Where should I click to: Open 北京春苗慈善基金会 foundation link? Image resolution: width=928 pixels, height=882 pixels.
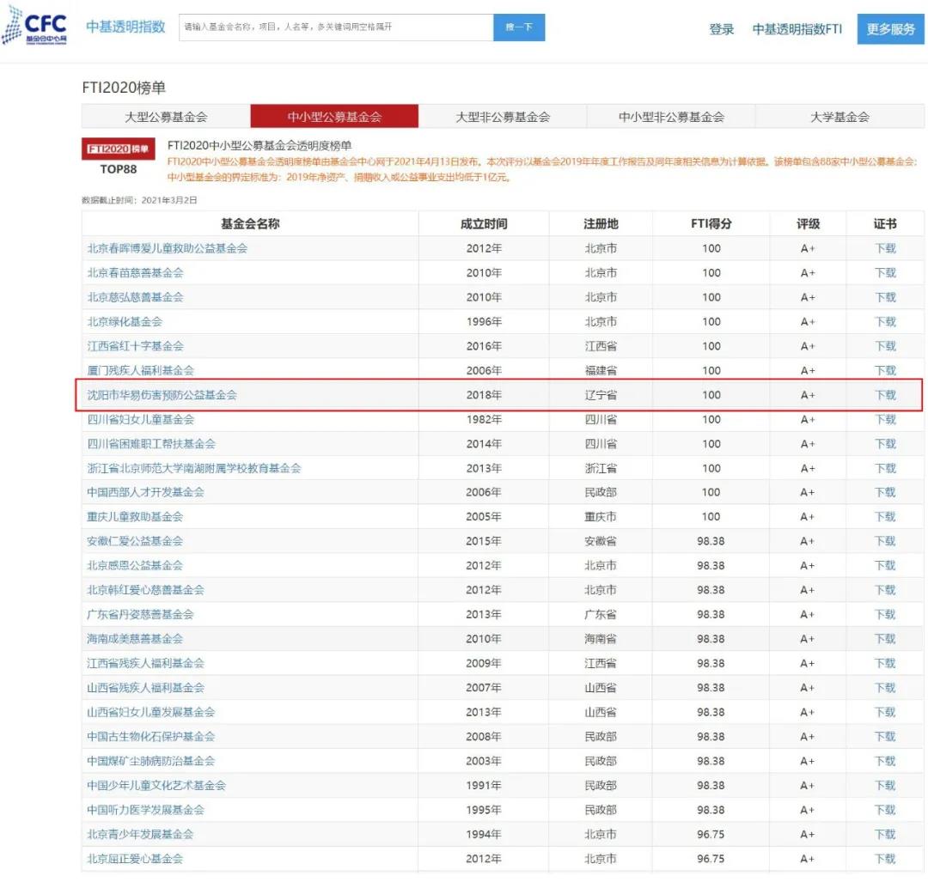(x=136, y=273)
